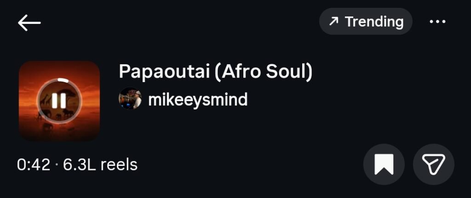Click the word Papaoutai in the title
This screenshot has width=471, height=198.
(x=163, y=71)
